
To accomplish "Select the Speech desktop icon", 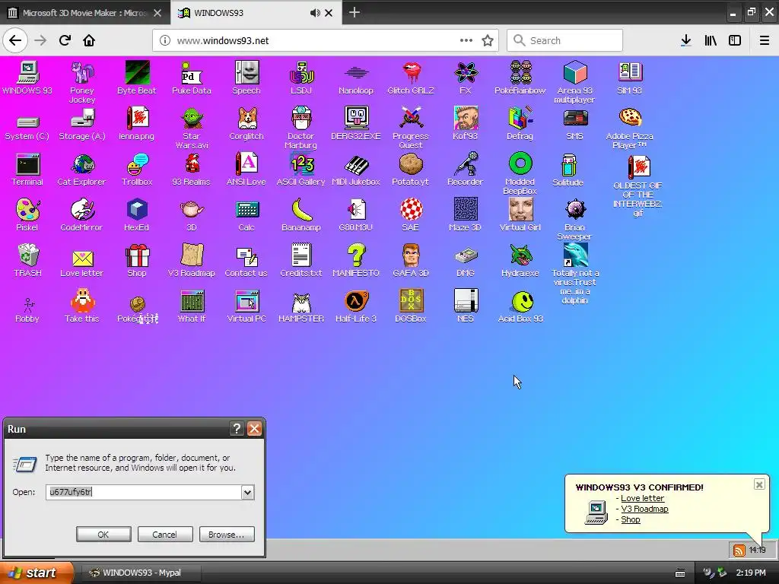I will pos(246,73).
